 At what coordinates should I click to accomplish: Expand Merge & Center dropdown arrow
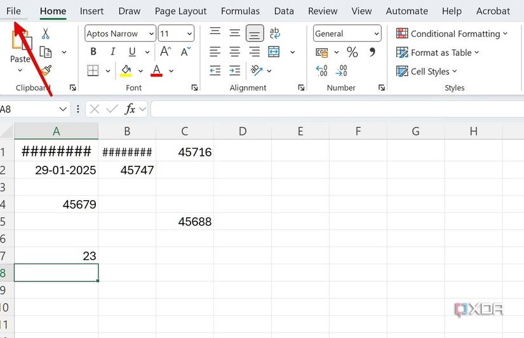coord(292,52)
